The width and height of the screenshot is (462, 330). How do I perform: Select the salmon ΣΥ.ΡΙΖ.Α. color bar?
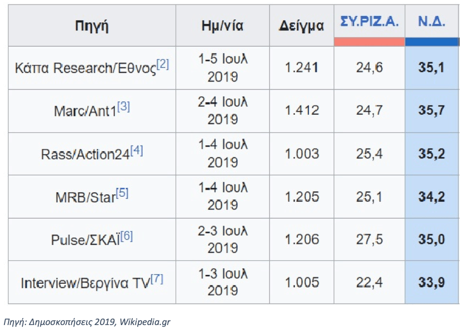370,42
